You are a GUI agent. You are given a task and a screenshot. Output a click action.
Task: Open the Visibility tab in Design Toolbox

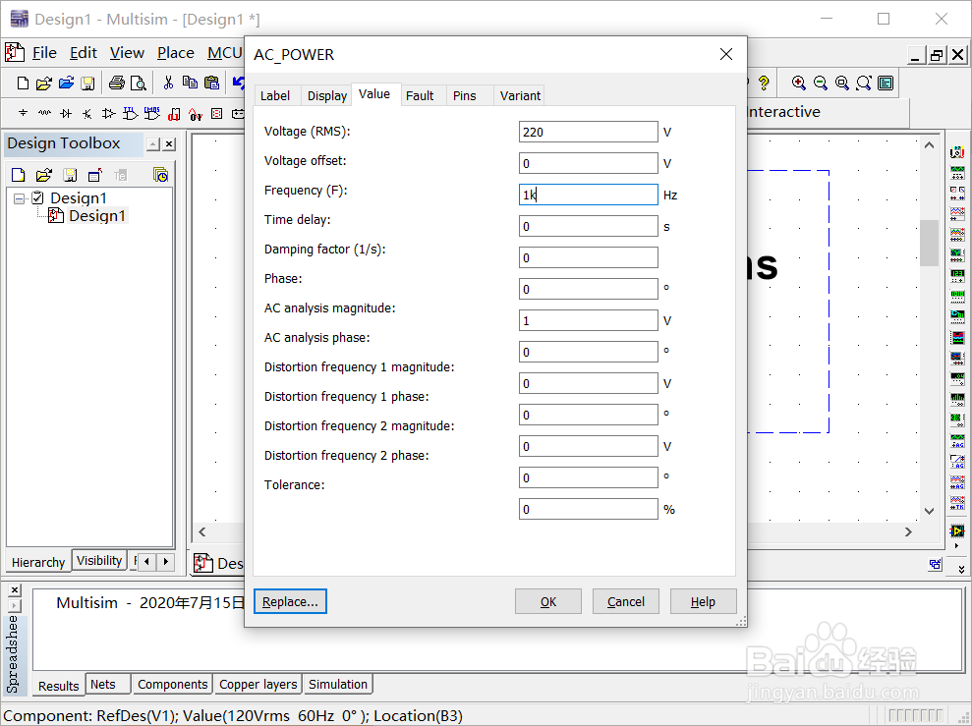pyautogui.click(x=99, y=561)
